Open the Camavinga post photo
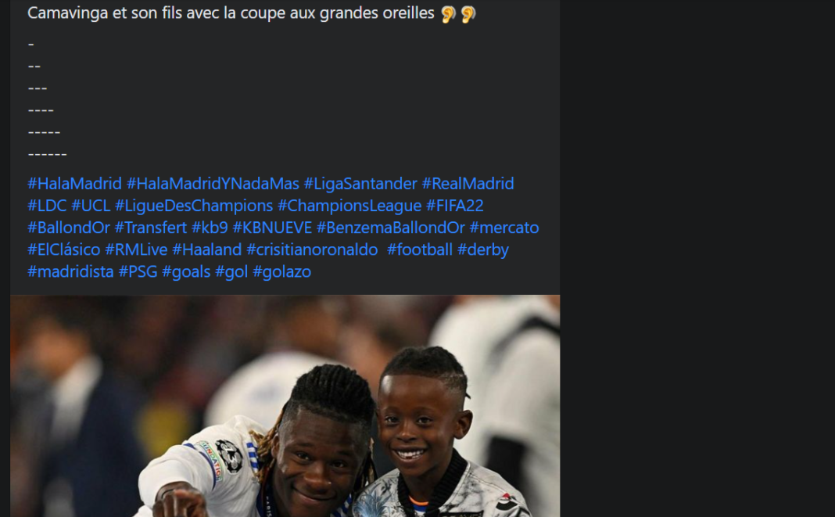 coord(285,406)
